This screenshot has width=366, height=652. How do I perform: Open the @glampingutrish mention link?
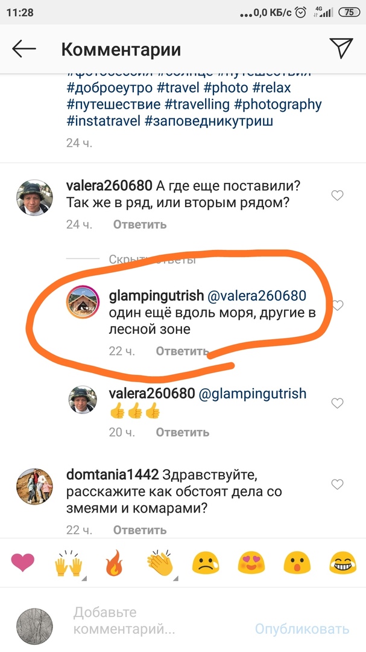(x=253, y=394)
